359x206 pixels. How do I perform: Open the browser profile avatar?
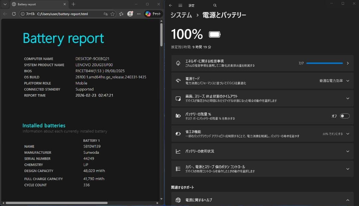pos(130,14)
